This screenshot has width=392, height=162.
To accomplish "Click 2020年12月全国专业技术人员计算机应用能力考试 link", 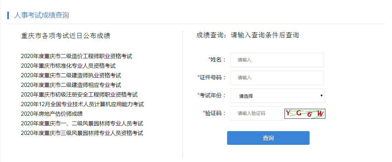I will (x=82, y=104).
